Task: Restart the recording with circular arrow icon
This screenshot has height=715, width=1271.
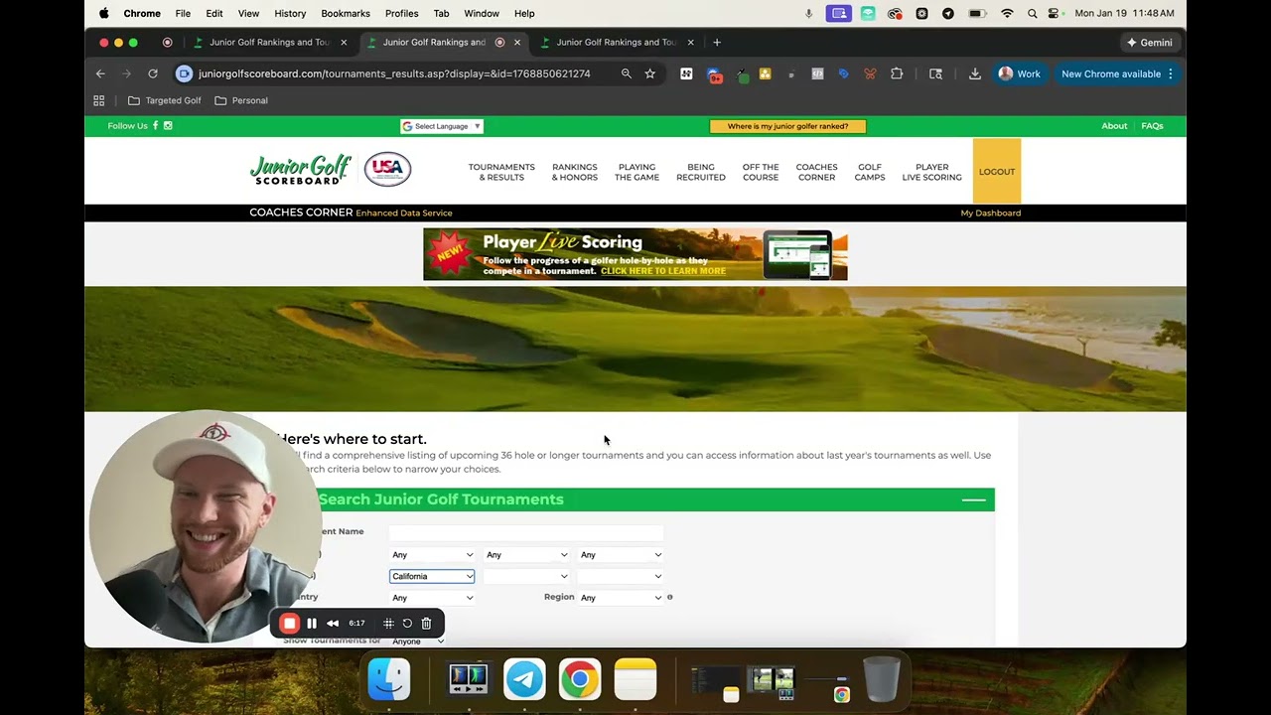Action: (407, 623)
